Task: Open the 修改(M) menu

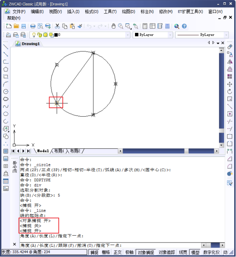Action: coord(166,12)
